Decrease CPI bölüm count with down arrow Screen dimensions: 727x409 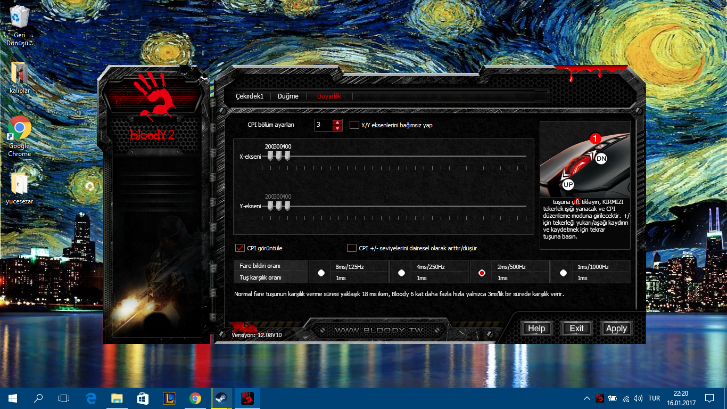[337, 128]
